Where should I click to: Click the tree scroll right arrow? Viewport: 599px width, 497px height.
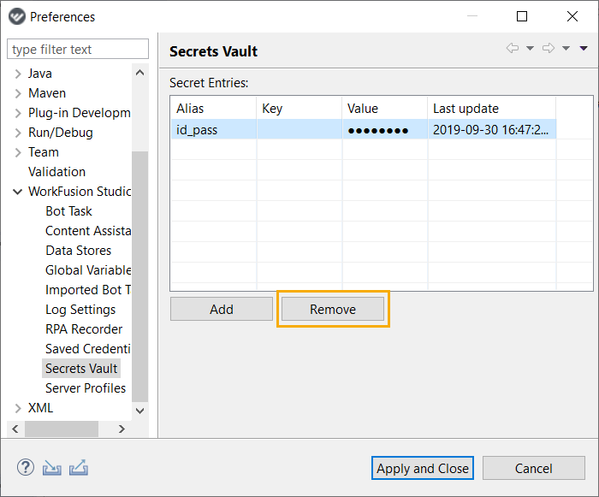pos(122,429)
